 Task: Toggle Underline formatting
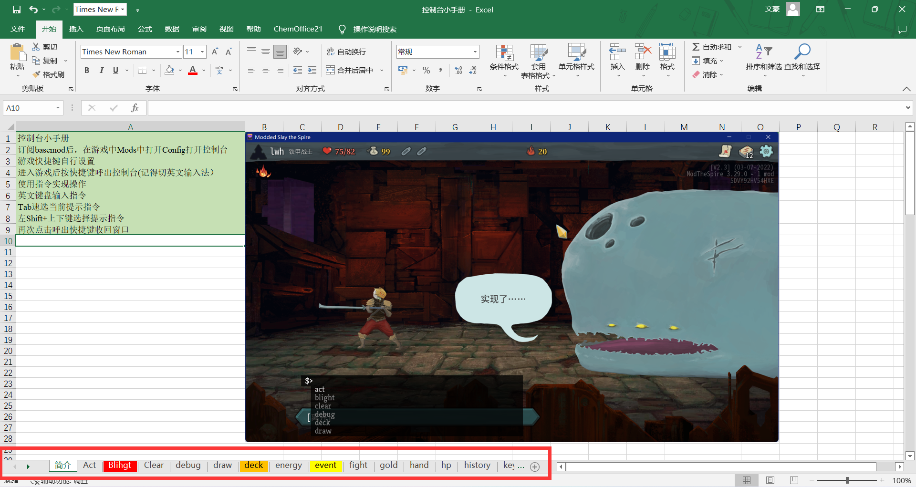(x=115, y=70)
